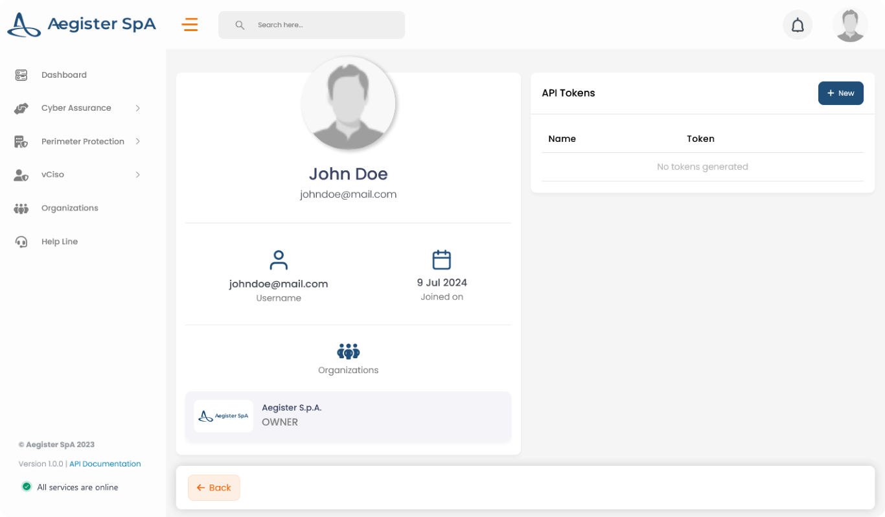Click the Cyber Assurance handshake icon
Viewport: 885px width, 517px height.
tap(21, 108)
